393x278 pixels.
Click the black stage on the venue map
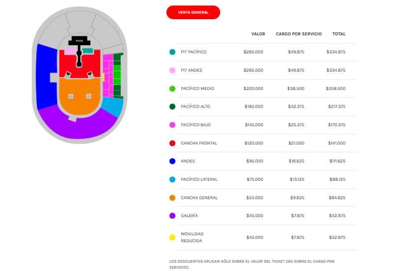[79, 41]
